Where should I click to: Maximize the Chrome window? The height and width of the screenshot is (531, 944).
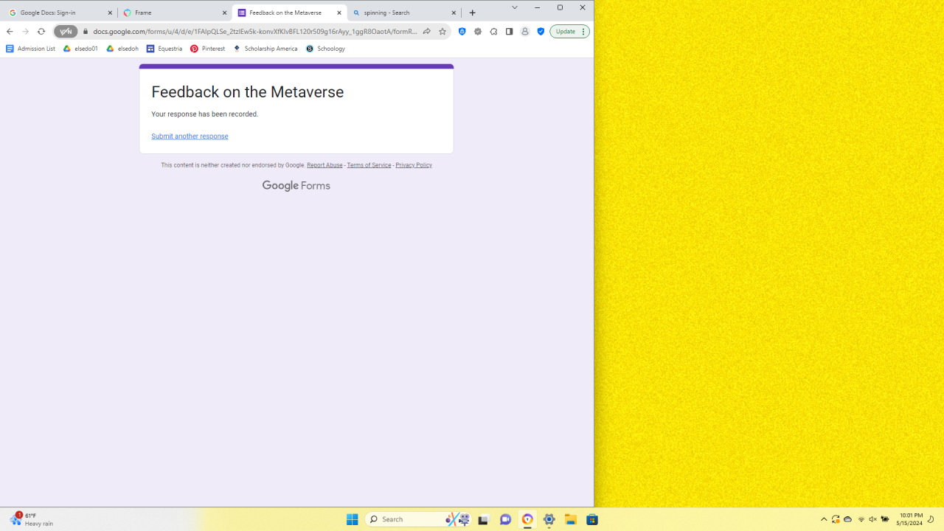pyautogui.click(x=560, y=7)
